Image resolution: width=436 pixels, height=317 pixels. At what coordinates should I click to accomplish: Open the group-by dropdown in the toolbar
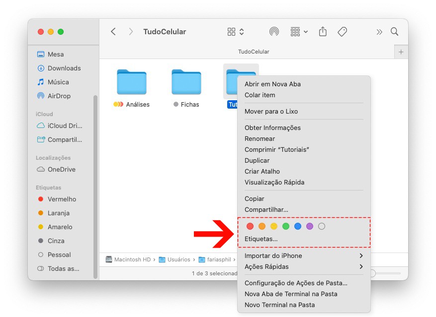[x=299, y=32]
